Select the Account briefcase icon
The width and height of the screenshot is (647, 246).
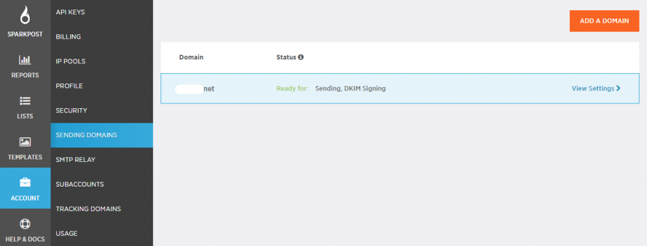point(25,182)
